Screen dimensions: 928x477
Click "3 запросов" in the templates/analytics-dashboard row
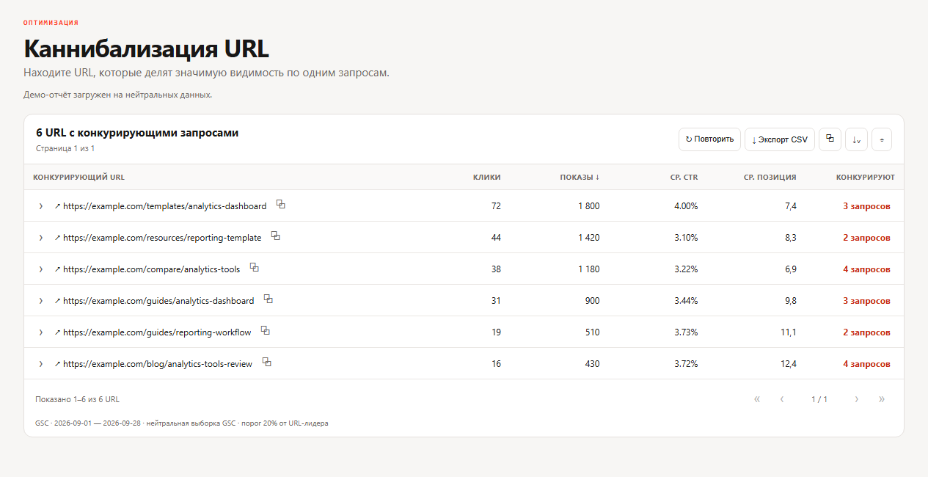click(866, 206)
